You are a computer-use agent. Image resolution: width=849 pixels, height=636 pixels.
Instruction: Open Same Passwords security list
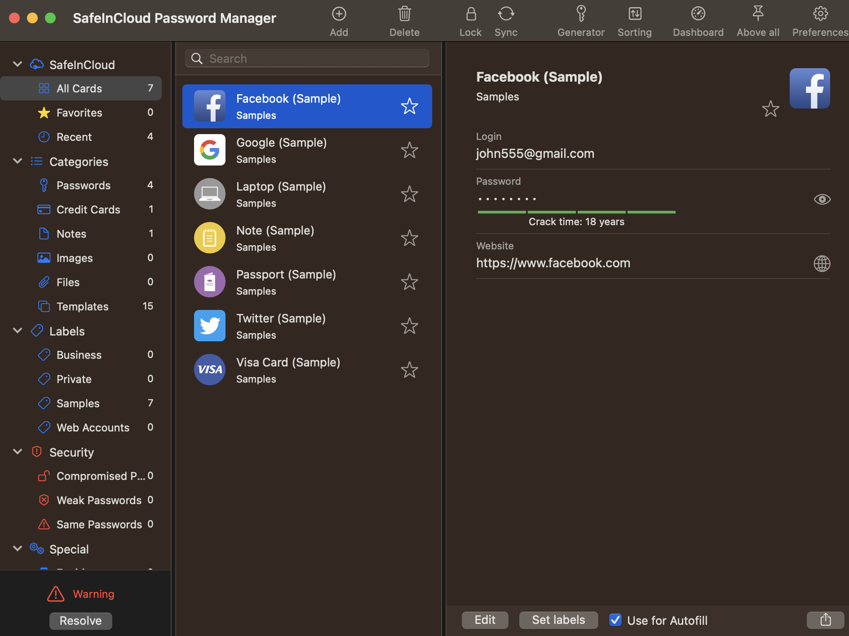tap(81, 524)
